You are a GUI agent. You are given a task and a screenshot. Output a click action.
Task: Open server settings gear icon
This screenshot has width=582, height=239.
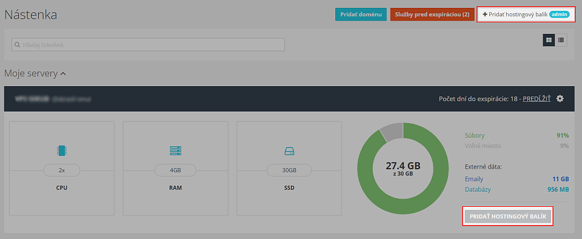pyautogui.click(x=560, y=98)
